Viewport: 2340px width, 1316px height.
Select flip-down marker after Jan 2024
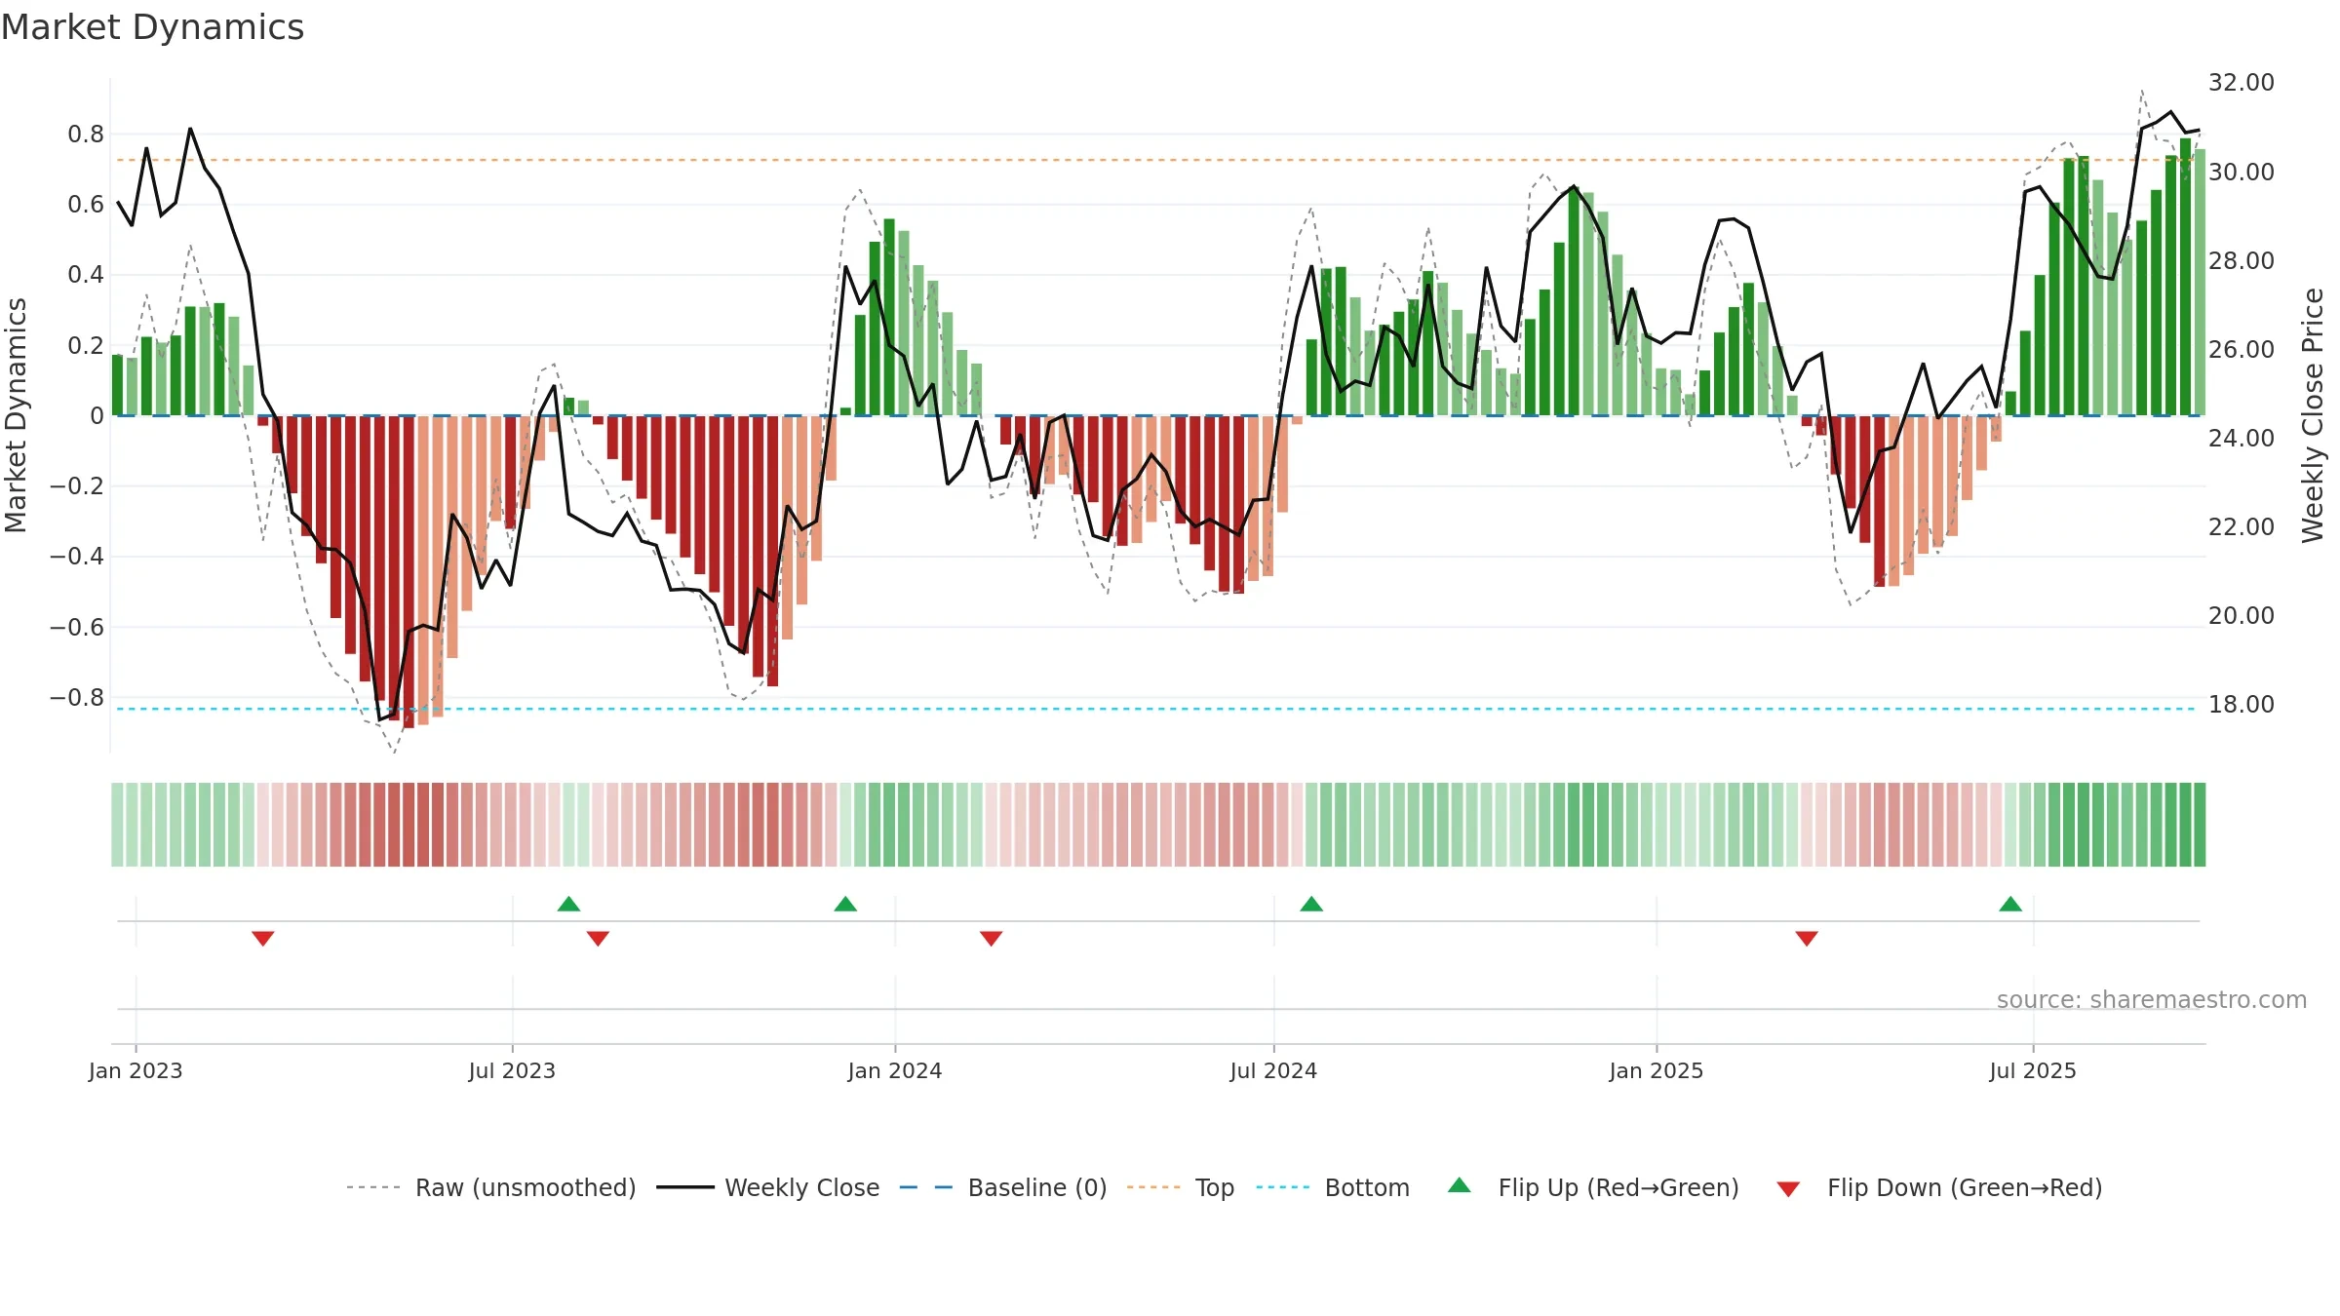[991, 938]
